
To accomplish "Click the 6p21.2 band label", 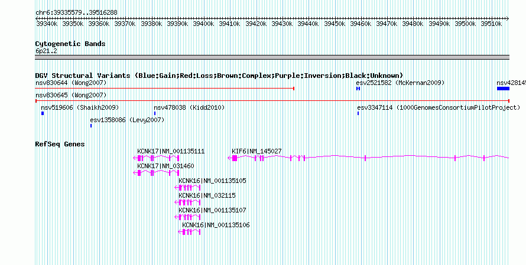I will pos(46,51).
